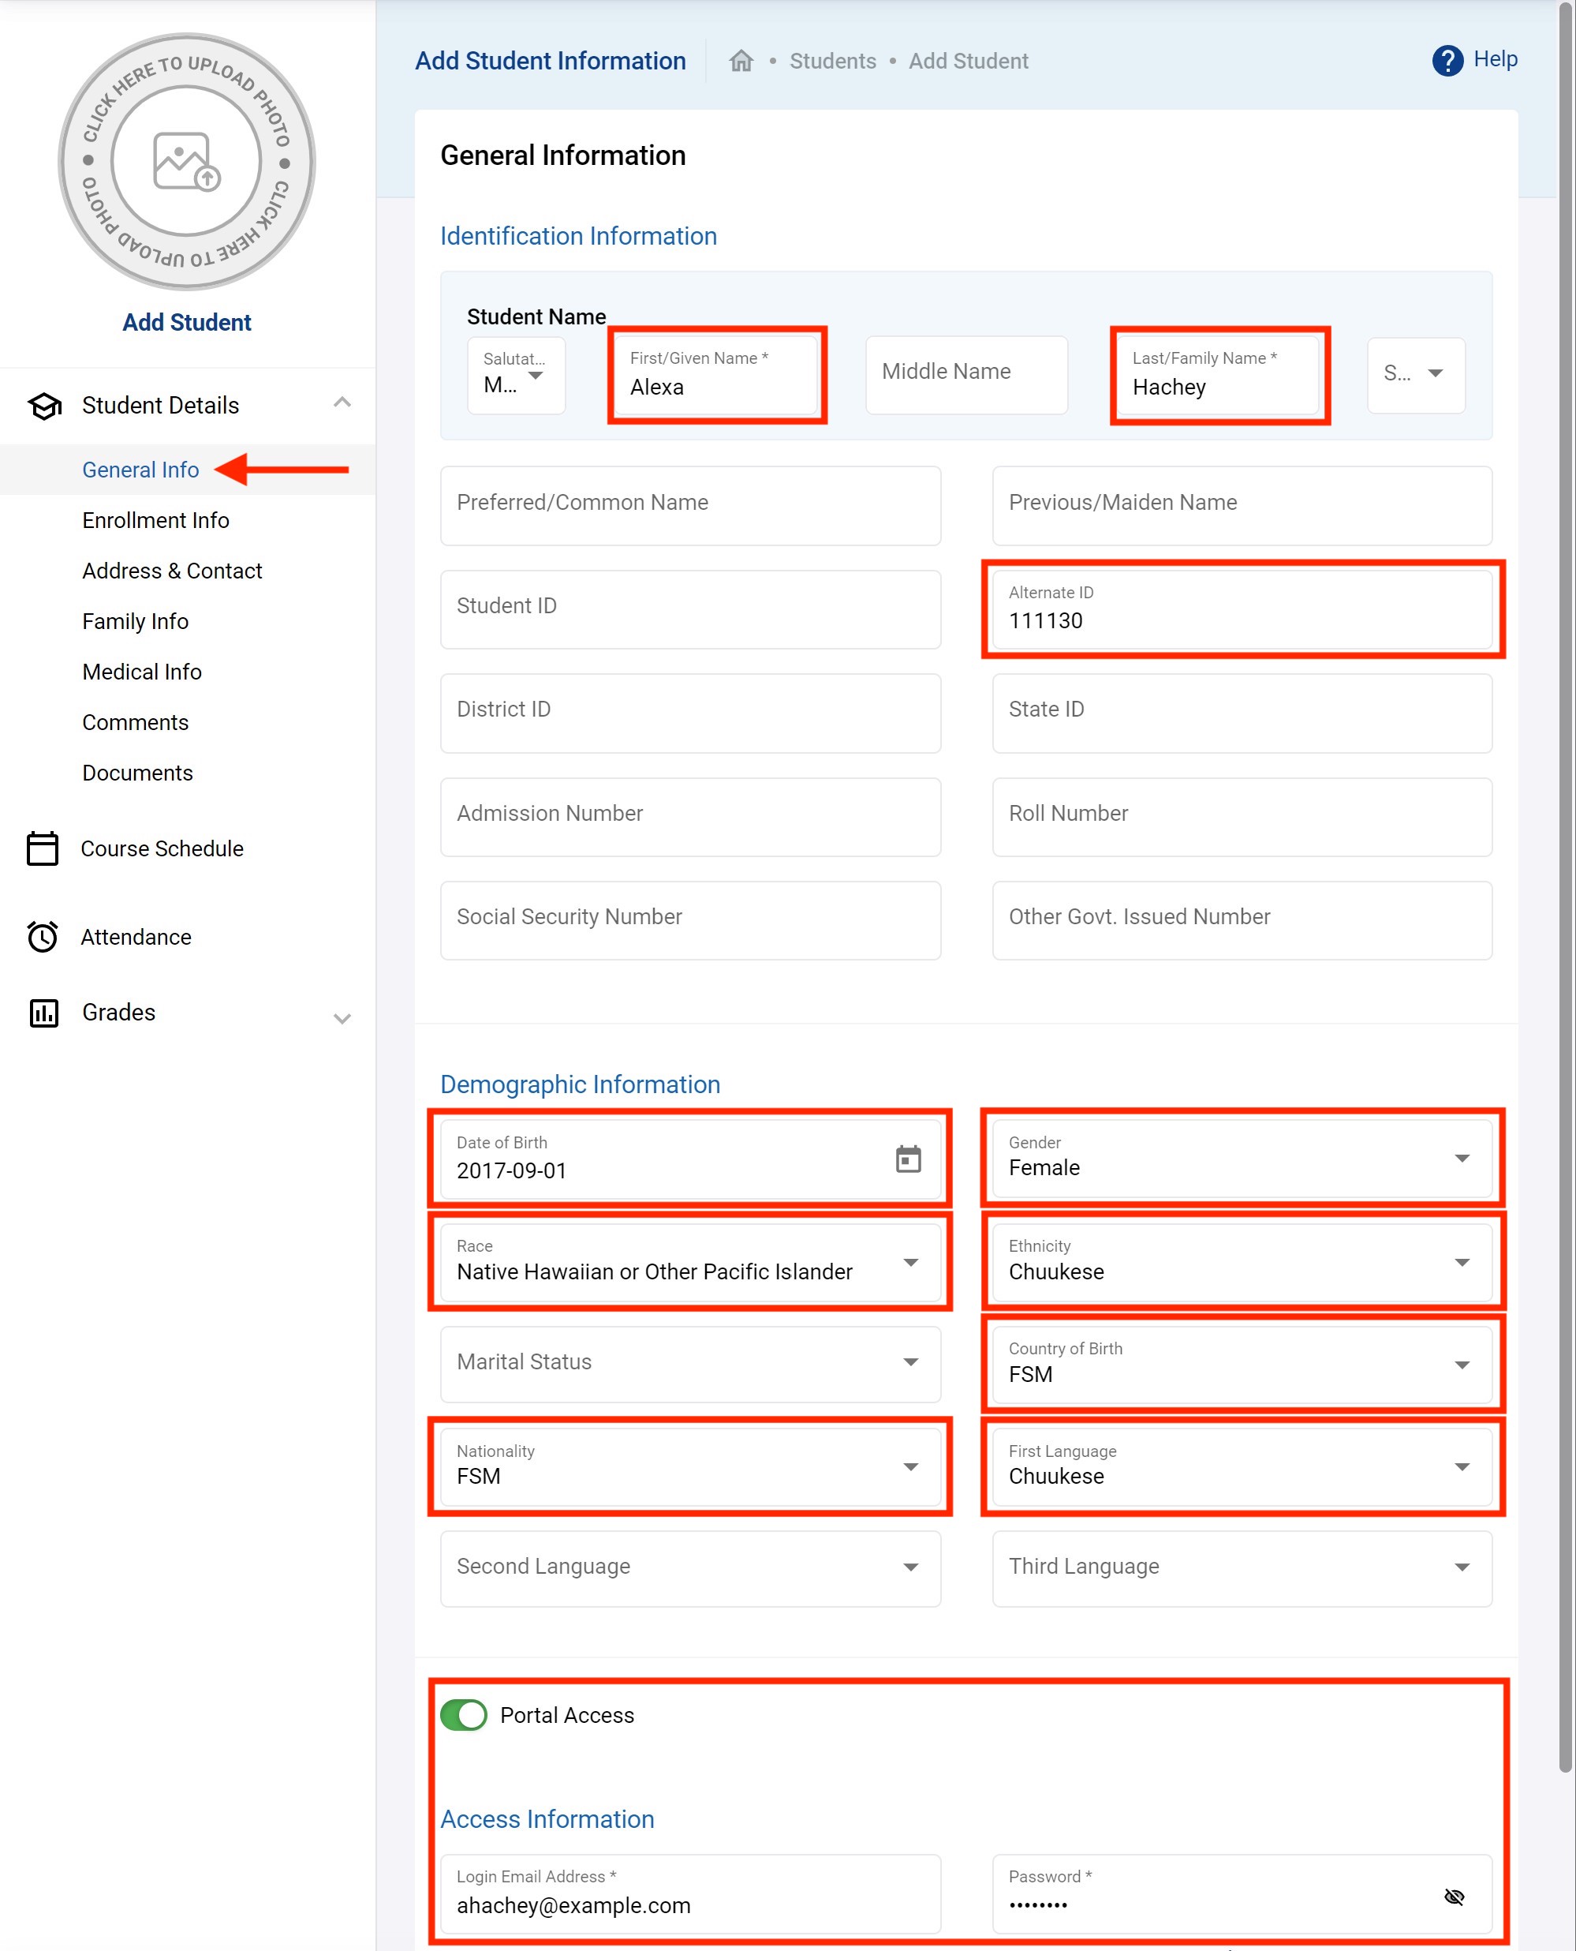Image resolution: width=1576 pixels, height=1951 pixels.
Task: Click the Course Schedule calendar icon
Action: click(43, 848)
